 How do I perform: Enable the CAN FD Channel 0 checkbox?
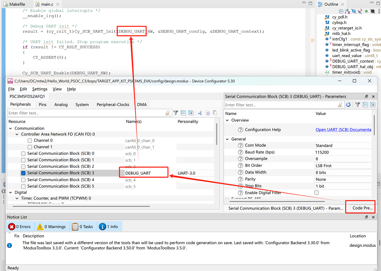[30, 140]
